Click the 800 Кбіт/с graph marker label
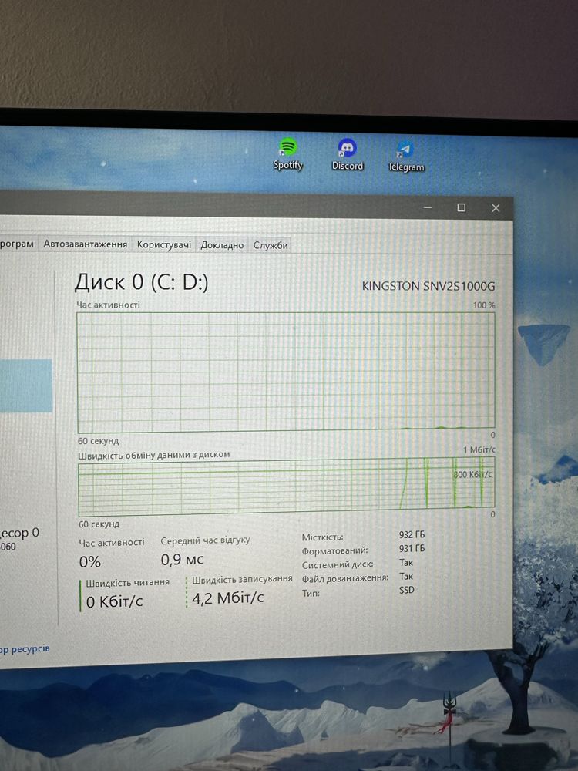This screenshot has width=578, height=771. click(x=472, y=474)
